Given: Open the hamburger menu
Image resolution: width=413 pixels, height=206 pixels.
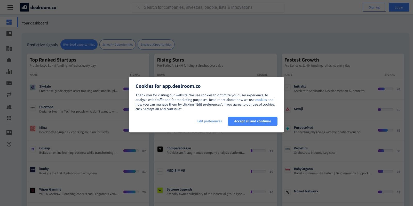Looking at the screenshot, I should tap(10, 7).
